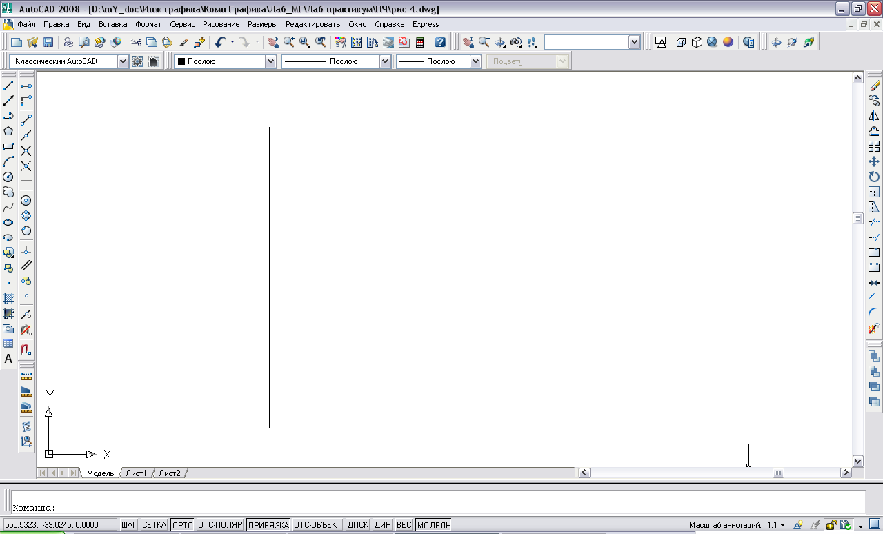
Task: Switch to the Лист2 layout tab
Action: (x=170, y=473)
